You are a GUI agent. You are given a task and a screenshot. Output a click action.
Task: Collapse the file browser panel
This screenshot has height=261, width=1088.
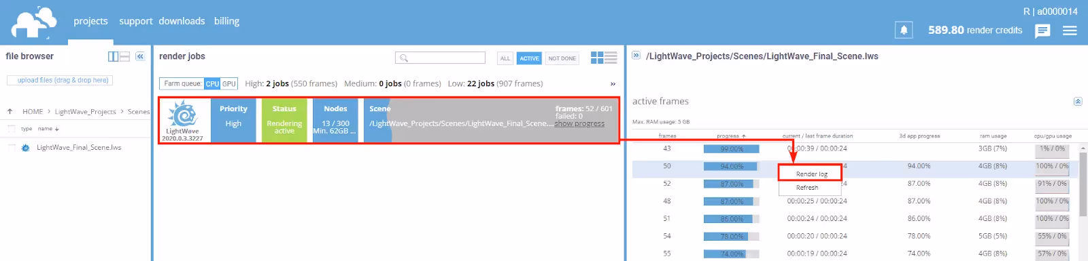(x=140, y=56)
